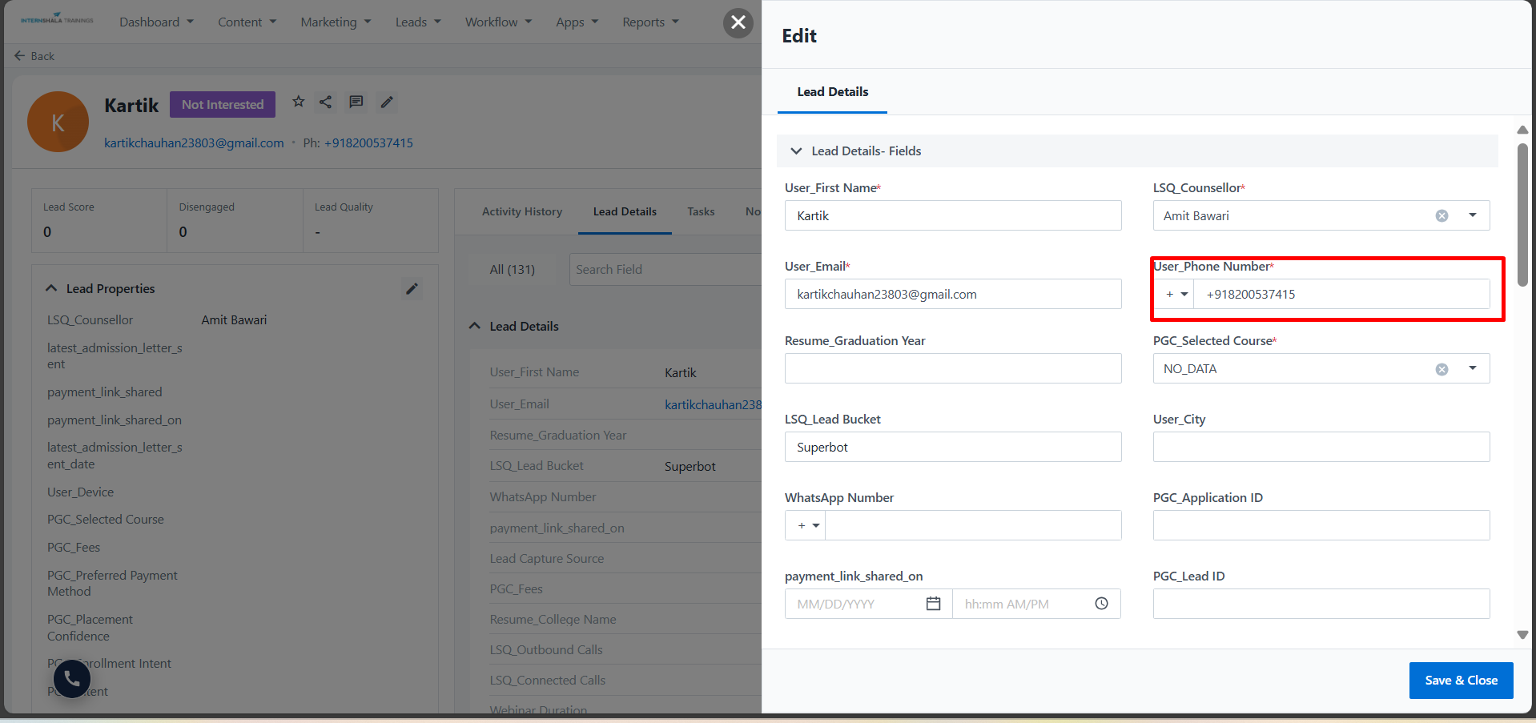Click the share icon beside lead name
This screenshot has width=1536, height=723.
(x=325, y=102)
